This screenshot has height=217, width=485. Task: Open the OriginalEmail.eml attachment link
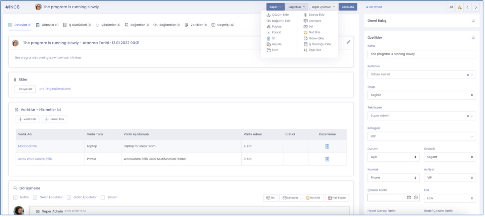(x=58, y=89)
